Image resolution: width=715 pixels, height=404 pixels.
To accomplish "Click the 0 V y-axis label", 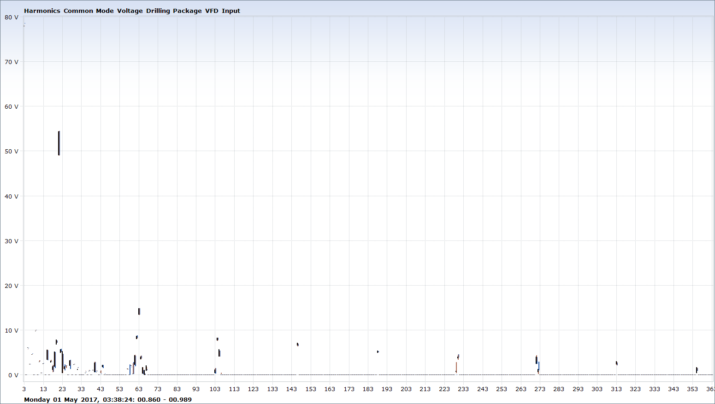I will pyautogui.click(x=13, y=375).
